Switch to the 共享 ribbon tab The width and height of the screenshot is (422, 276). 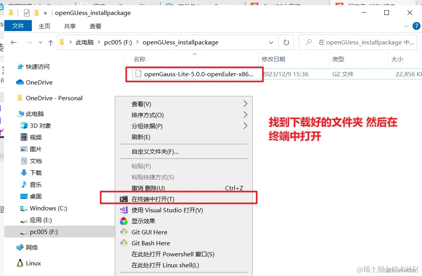(70, 26)
